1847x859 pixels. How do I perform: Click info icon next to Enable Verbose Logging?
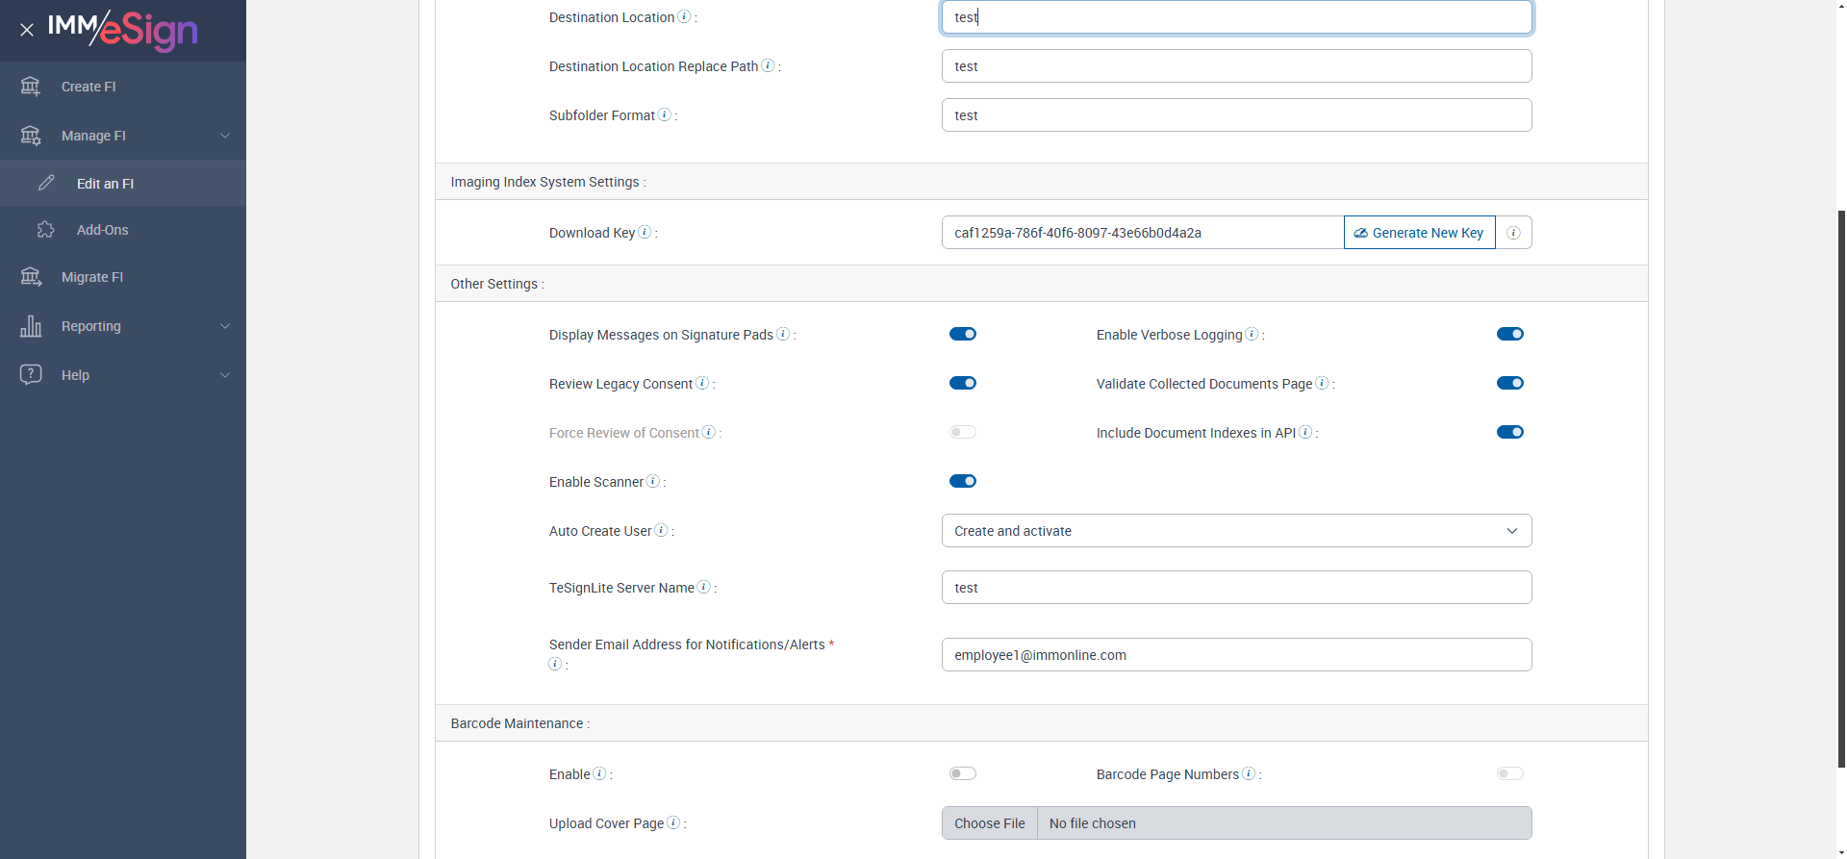pos(1252,334)
